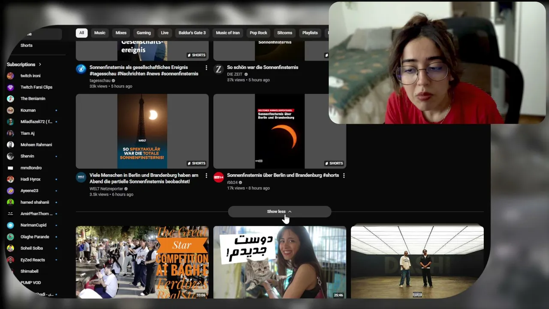Click the AmirPhanThom channel avatar

pos(10,214)
